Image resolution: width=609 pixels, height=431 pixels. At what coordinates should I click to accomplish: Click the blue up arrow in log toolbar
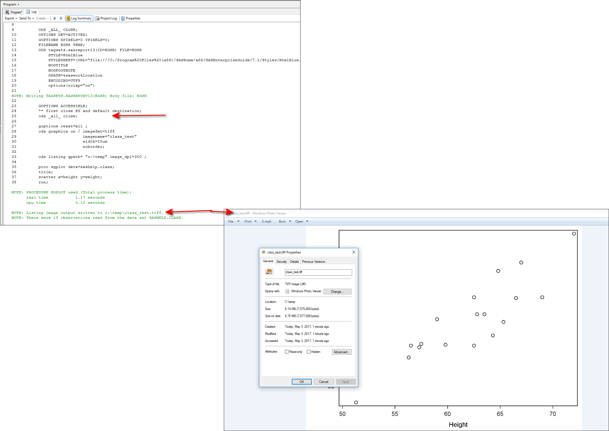pyautogui.click(x=55, y=18)
